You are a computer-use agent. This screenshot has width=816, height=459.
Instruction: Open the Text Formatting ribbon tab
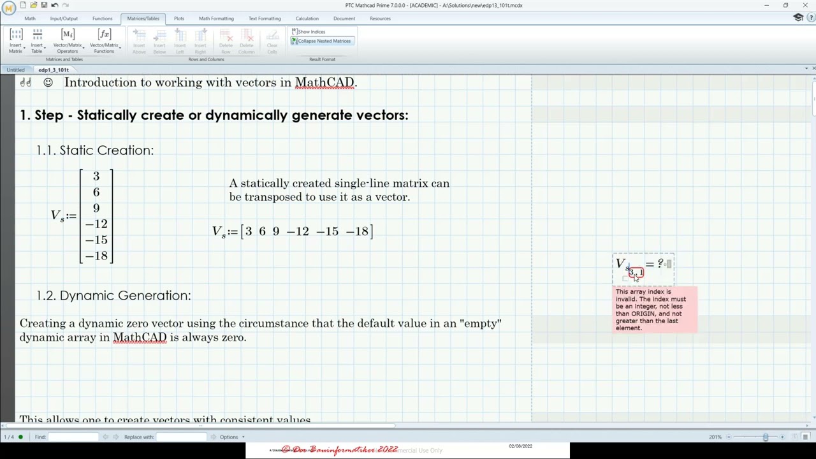pos(265,18)
